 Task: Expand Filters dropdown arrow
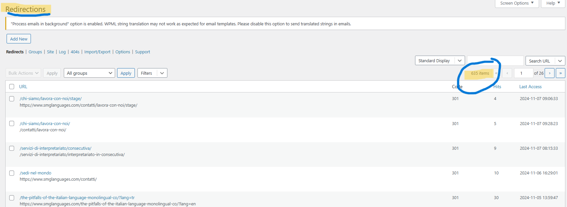click(x=162, y=73)
